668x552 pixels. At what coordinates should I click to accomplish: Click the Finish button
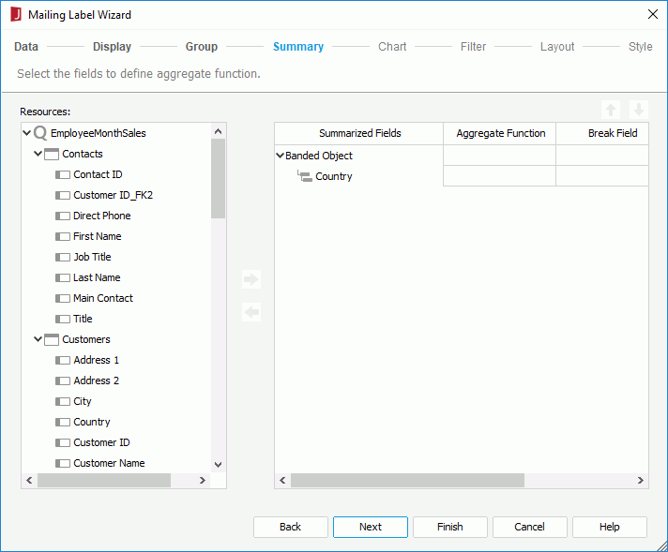coord(449,527)
